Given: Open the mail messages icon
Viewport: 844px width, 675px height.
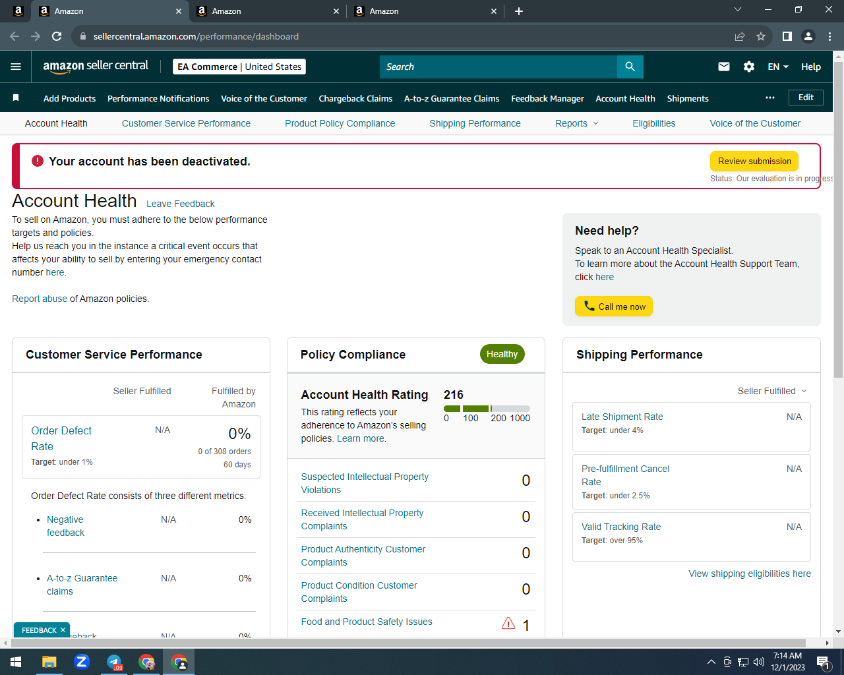Looking at the screenshot, I should [724, 67].
